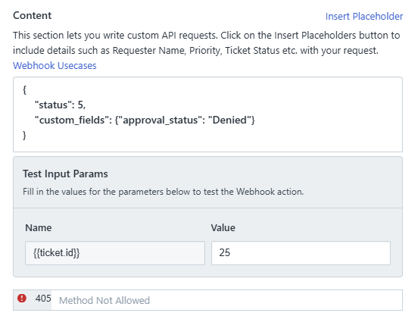
Task: Click the Method Not Allowed response field
Action: [226, 300]
